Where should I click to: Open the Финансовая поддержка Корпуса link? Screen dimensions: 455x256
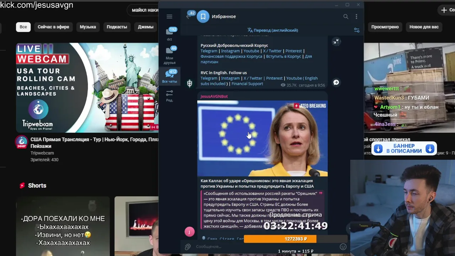click(231, 57)
